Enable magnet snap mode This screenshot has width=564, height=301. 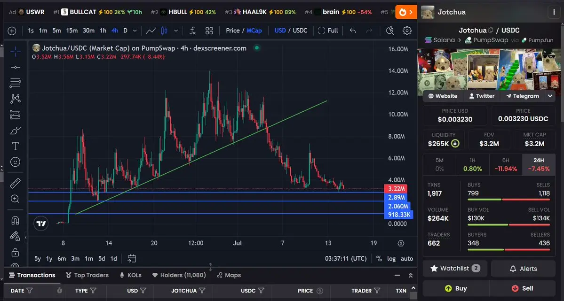coord(15,220)
